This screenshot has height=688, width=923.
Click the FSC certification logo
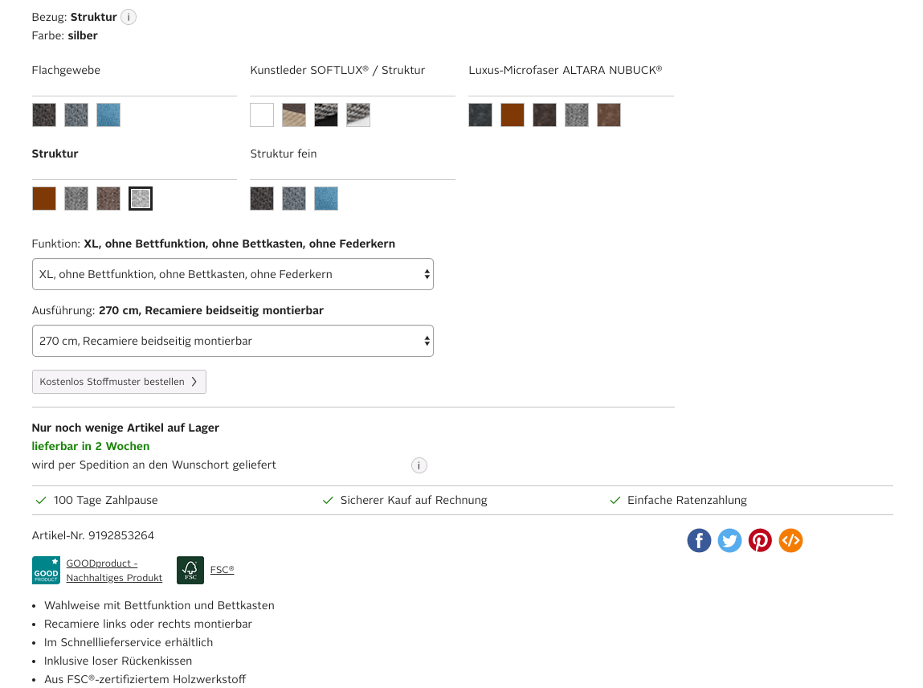tap(190, 570)
